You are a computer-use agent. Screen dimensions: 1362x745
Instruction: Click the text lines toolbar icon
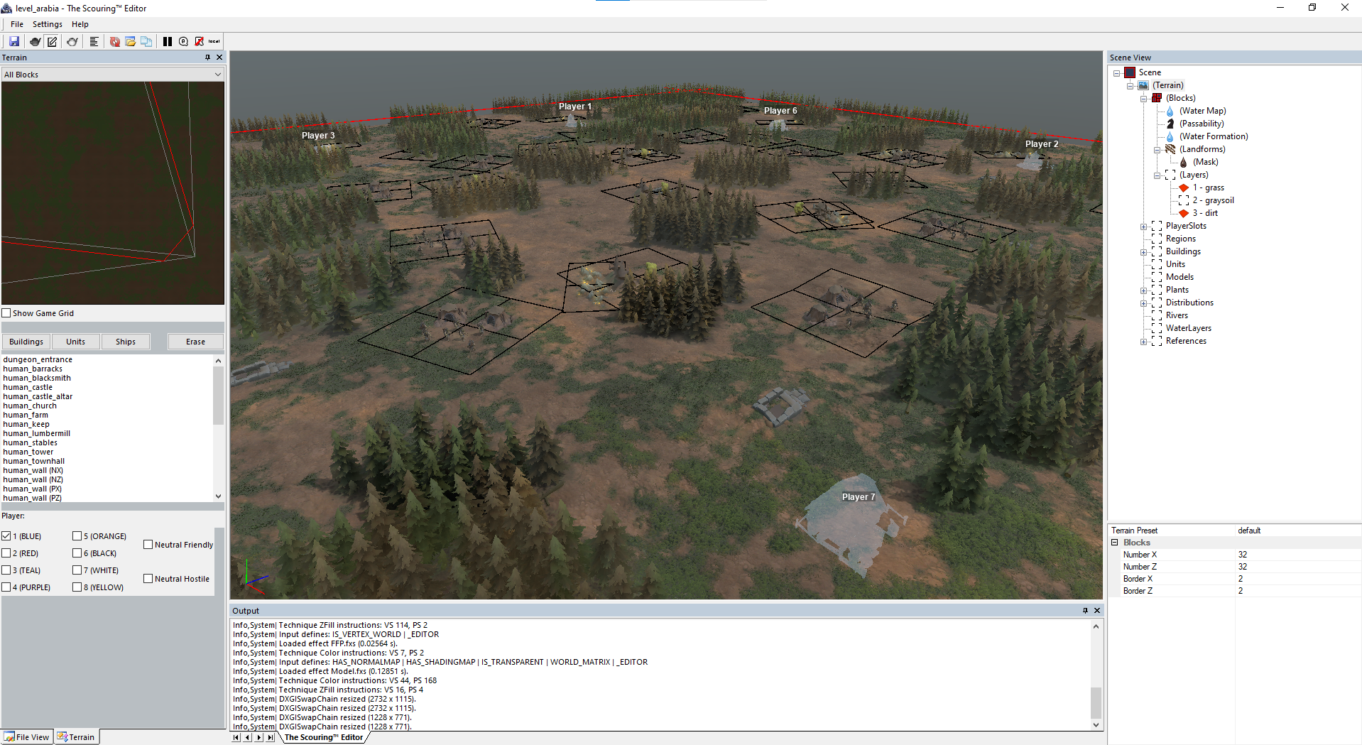(x=93, y=41)
